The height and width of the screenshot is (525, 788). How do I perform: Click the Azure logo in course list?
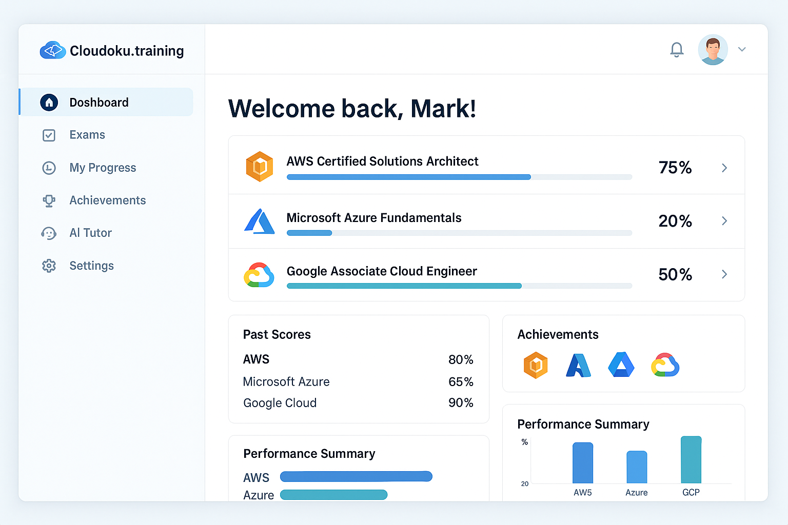(x=259, y=221)
